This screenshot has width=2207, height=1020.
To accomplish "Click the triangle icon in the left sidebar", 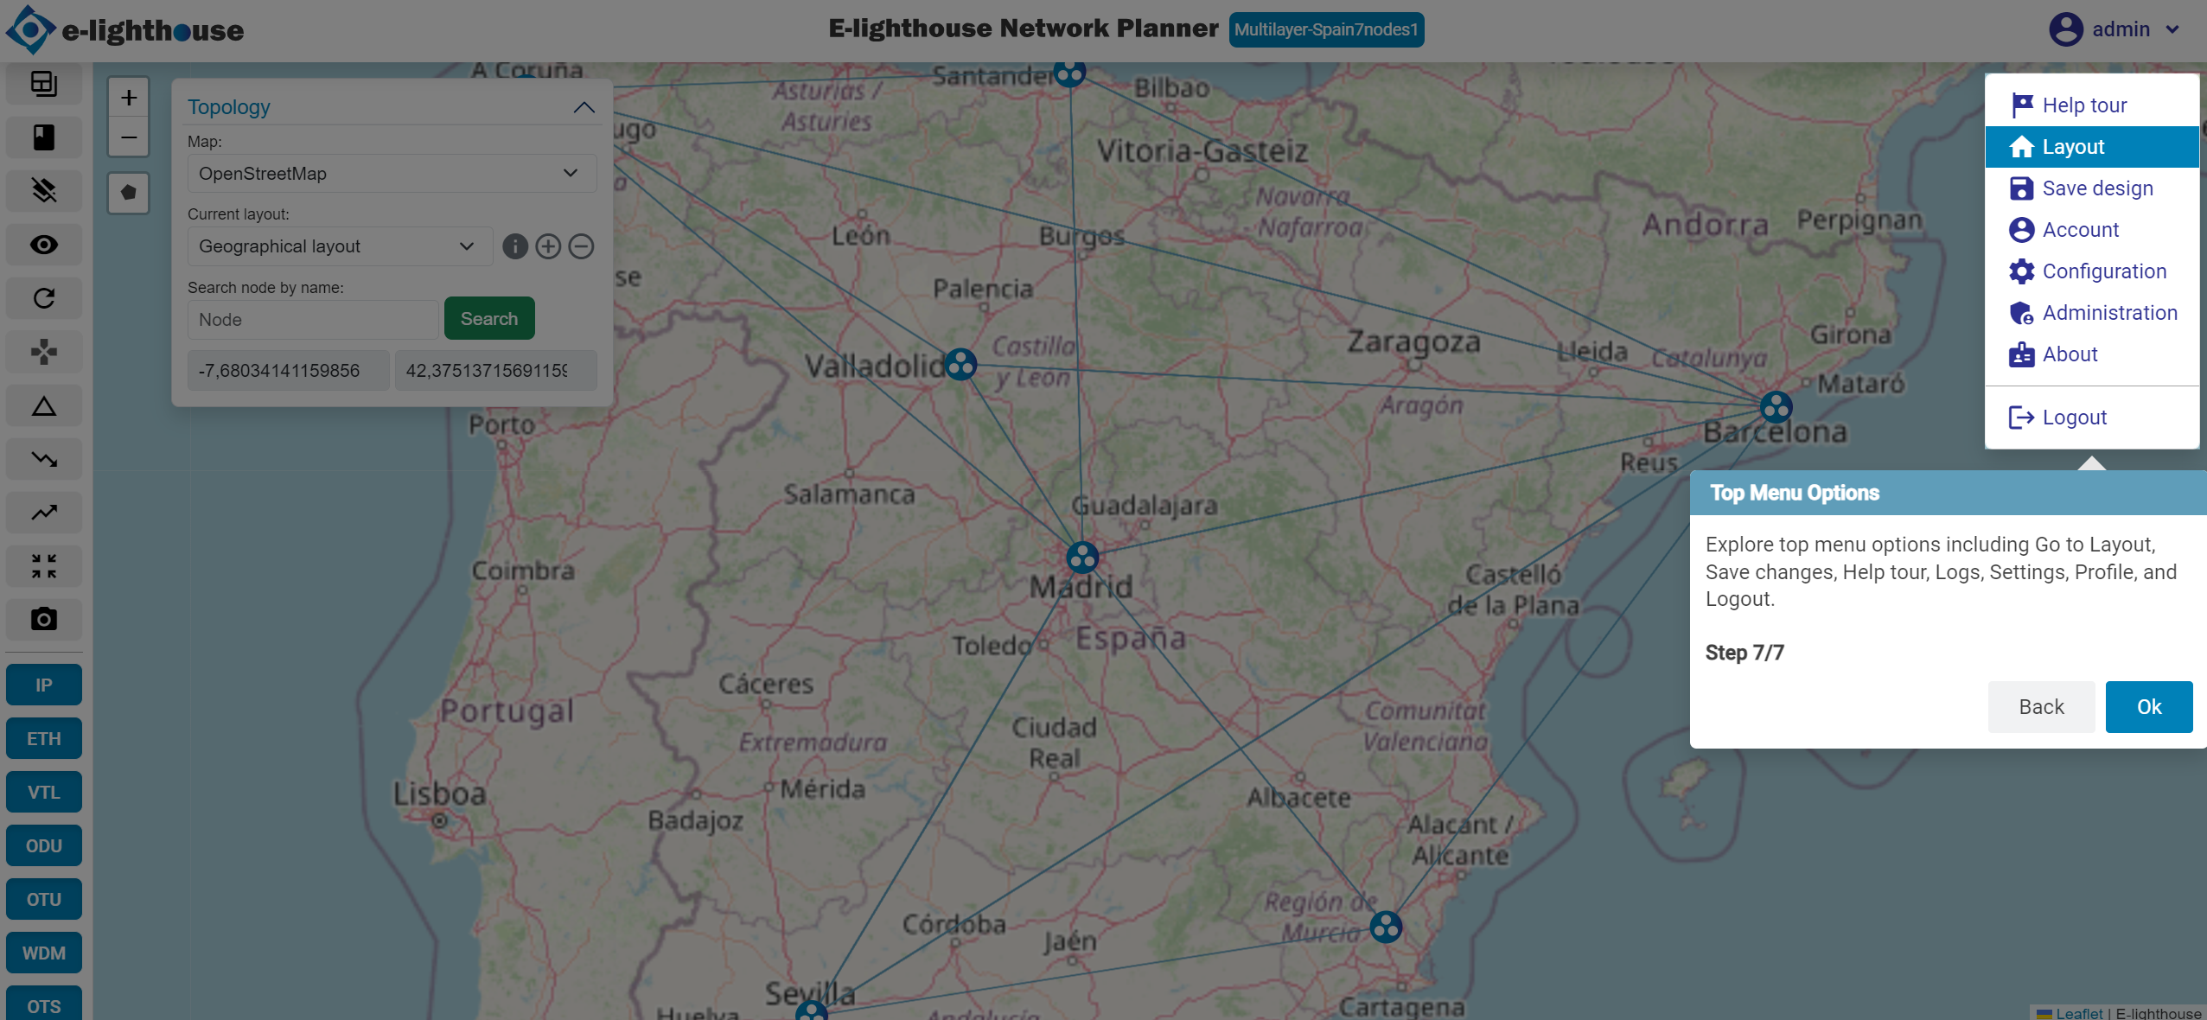I will tap(44, 406).
